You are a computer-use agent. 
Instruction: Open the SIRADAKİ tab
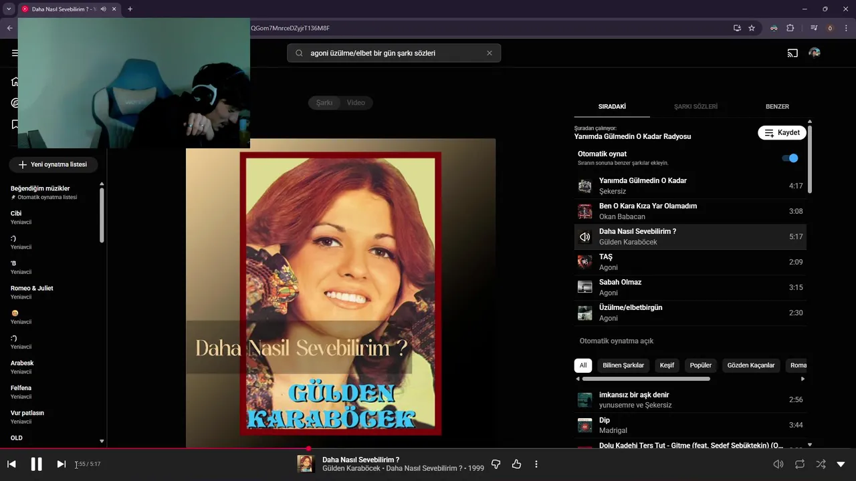[612, 106]
